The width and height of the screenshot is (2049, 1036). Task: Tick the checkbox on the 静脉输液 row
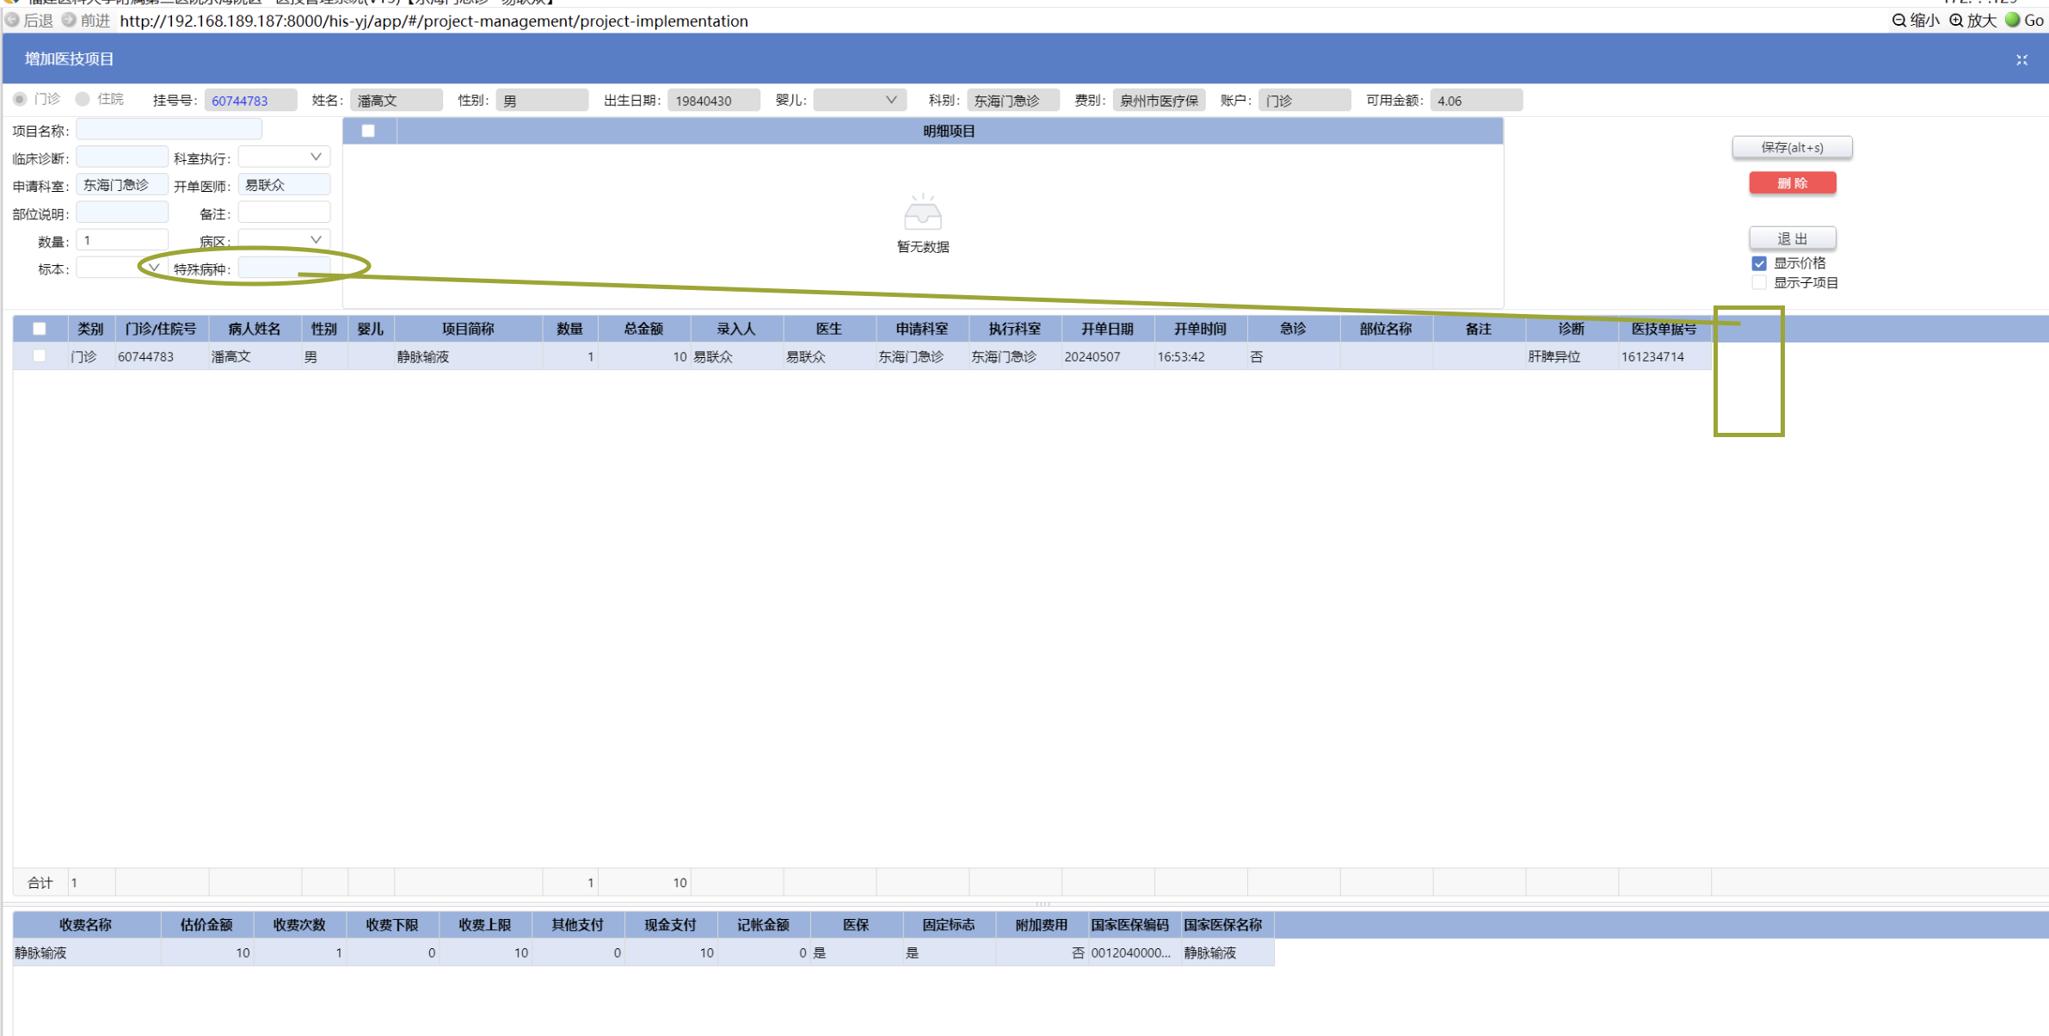click(x=40, y=356)
